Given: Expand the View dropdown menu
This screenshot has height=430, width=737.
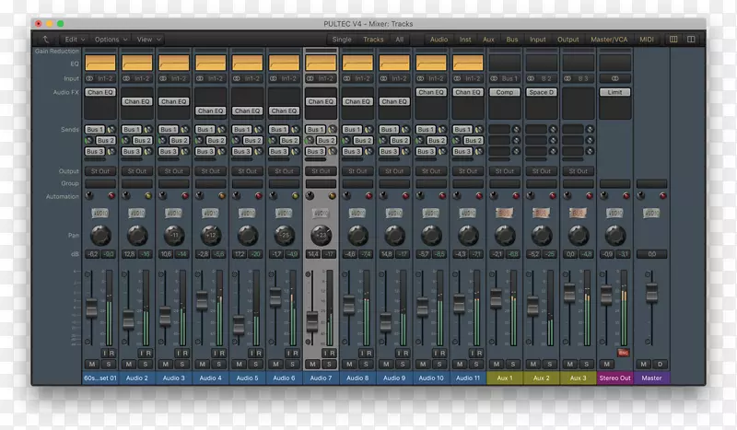Looking at the screenshot, I should click(148, 40).
